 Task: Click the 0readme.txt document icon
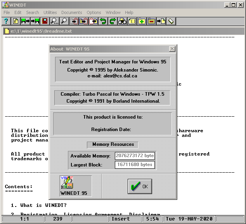(x=7, y=31)
